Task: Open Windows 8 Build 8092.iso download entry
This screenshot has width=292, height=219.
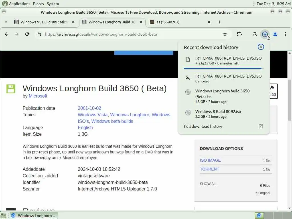Action: pos(224,114)
